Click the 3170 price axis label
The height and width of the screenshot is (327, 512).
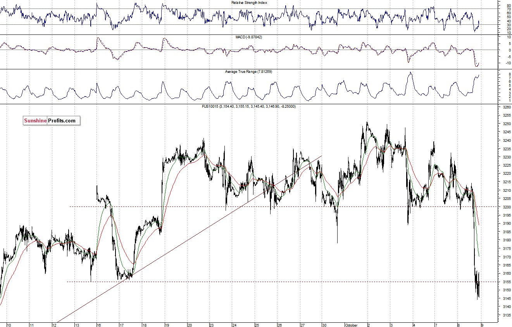coord(506,257)
